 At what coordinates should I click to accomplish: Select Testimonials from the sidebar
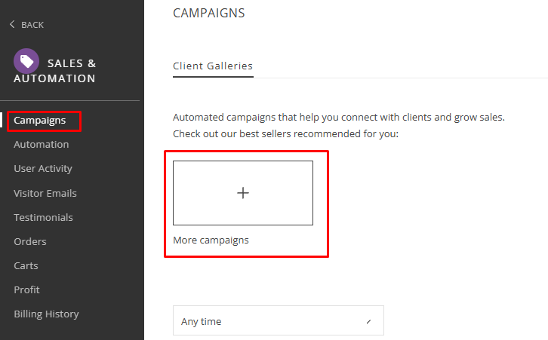click(x=43, y=217)
